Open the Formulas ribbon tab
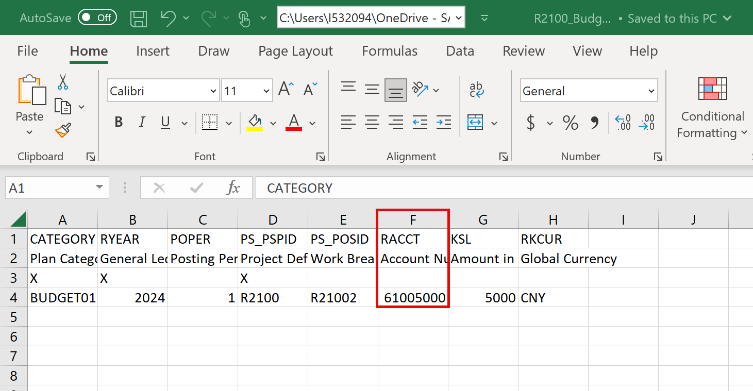Screen dimensions: 753x391 pos(390,51)
